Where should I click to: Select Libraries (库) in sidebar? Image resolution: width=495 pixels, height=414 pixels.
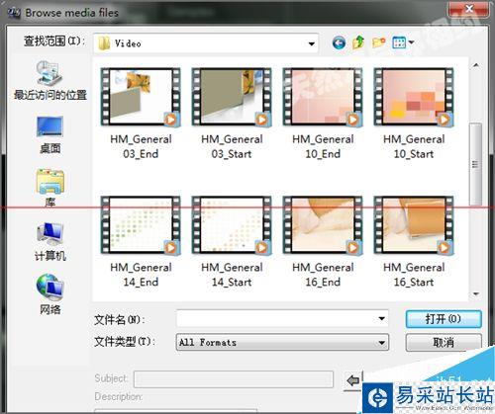[x=49, y=188]
